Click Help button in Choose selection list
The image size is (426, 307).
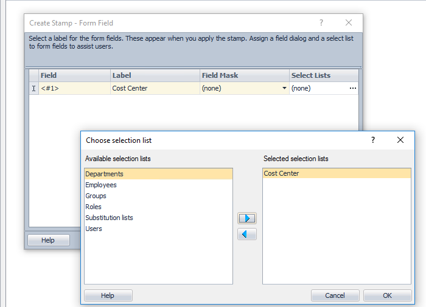[x=108, y=295]
